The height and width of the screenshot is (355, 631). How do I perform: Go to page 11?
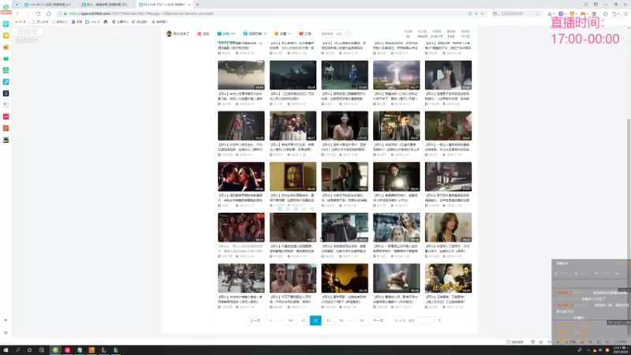tap(303, 320)
